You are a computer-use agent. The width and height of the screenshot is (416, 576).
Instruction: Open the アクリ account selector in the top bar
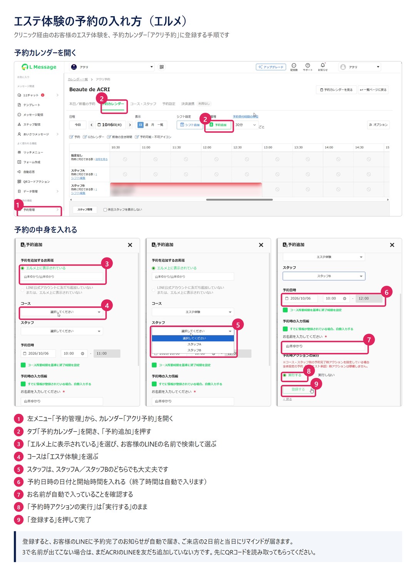click(112, 67)
